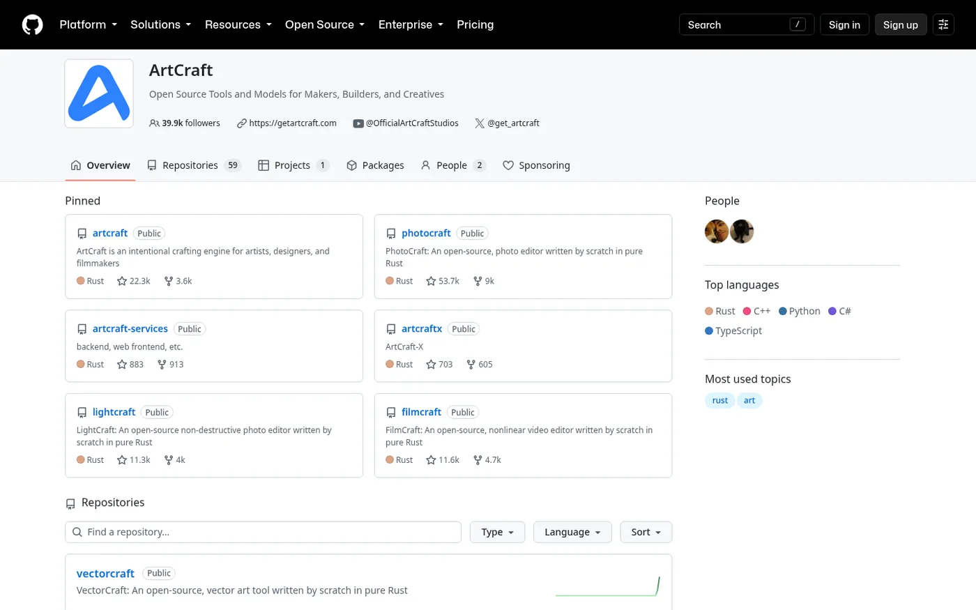Expand the Open Source menu

coord(325,24)
